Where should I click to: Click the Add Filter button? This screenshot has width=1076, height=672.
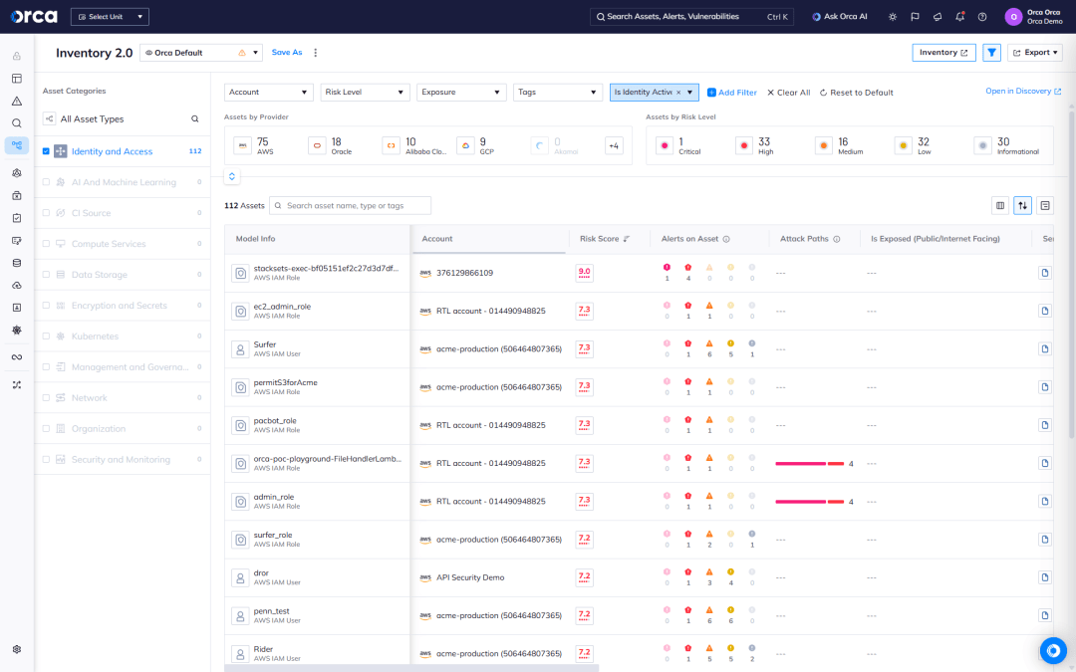click(731, 93)
